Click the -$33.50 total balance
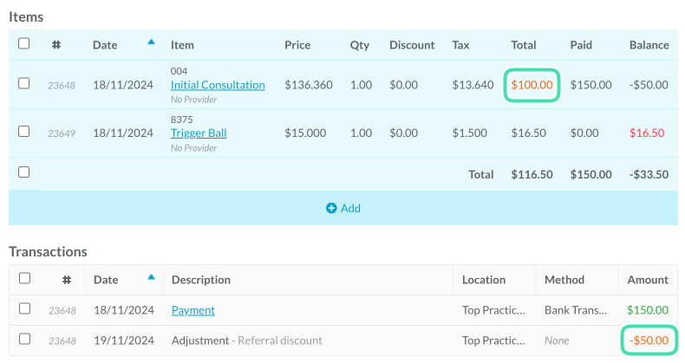Viewport: 685px width, 363px height. 649,174
